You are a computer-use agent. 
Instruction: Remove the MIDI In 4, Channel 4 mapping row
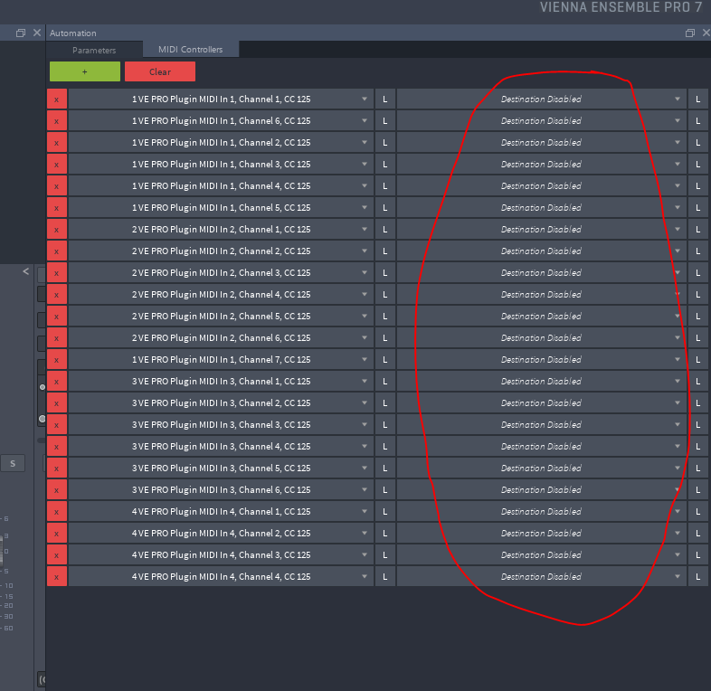point(56,576)
